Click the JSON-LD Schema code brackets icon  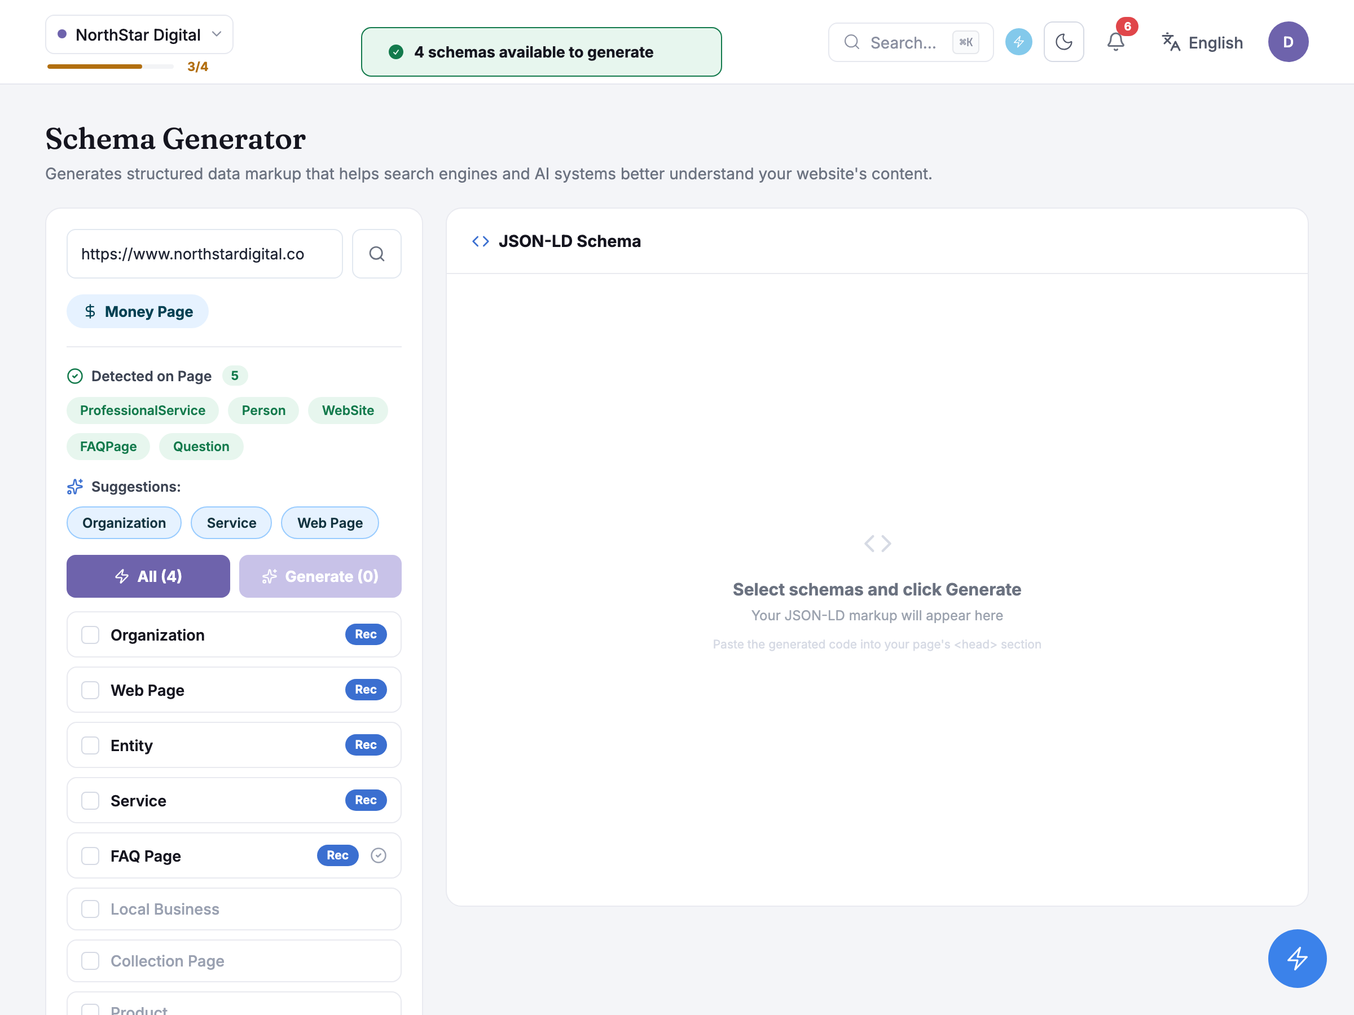click(481, 242)
